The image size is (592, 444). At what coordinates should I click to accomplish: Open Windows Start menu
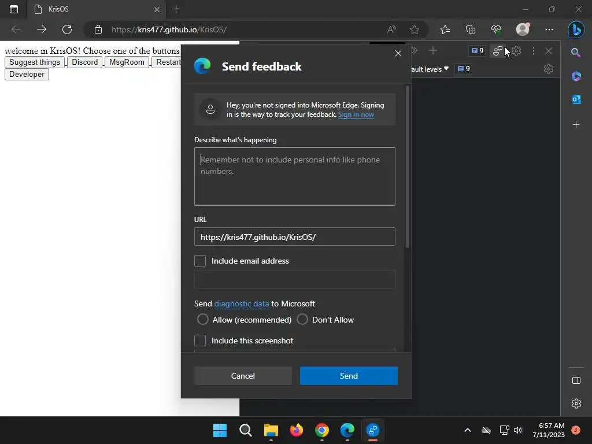tap(220, 430)
